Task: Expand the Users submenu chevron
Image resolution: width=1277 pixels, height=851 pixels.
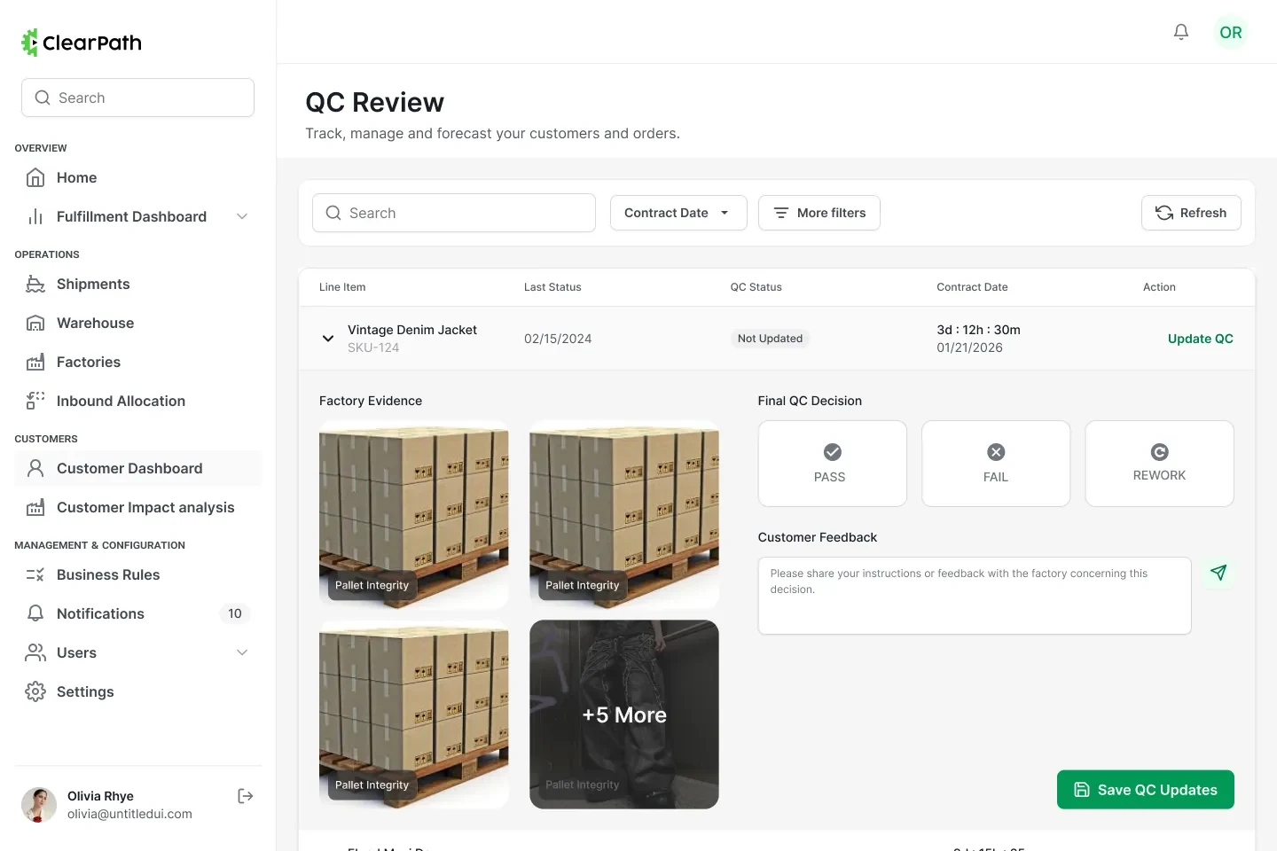Action: 242,652
